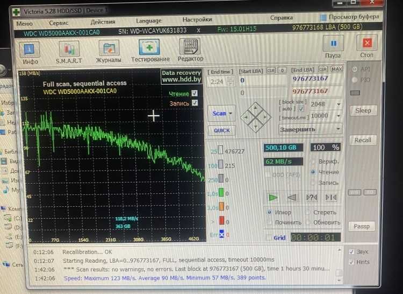Image resolution: width=403 pixels, height=294 pixels.
Task: Click the MAX button for End LBA
Action: pos(336,69)
